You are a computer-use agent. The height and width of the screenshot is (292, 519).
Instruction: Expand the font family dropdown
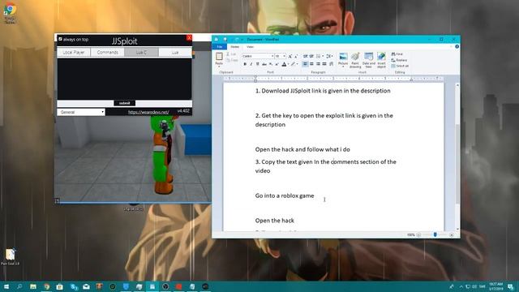tap(272, 56)
